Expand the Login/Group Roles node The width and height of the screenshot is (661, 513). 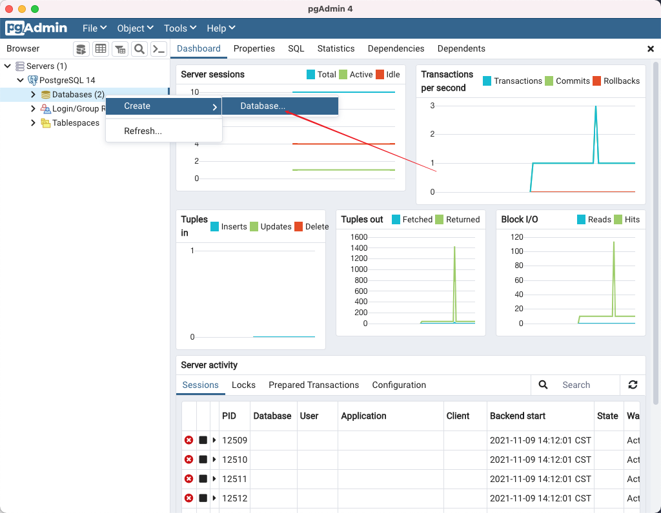point(33,108)
